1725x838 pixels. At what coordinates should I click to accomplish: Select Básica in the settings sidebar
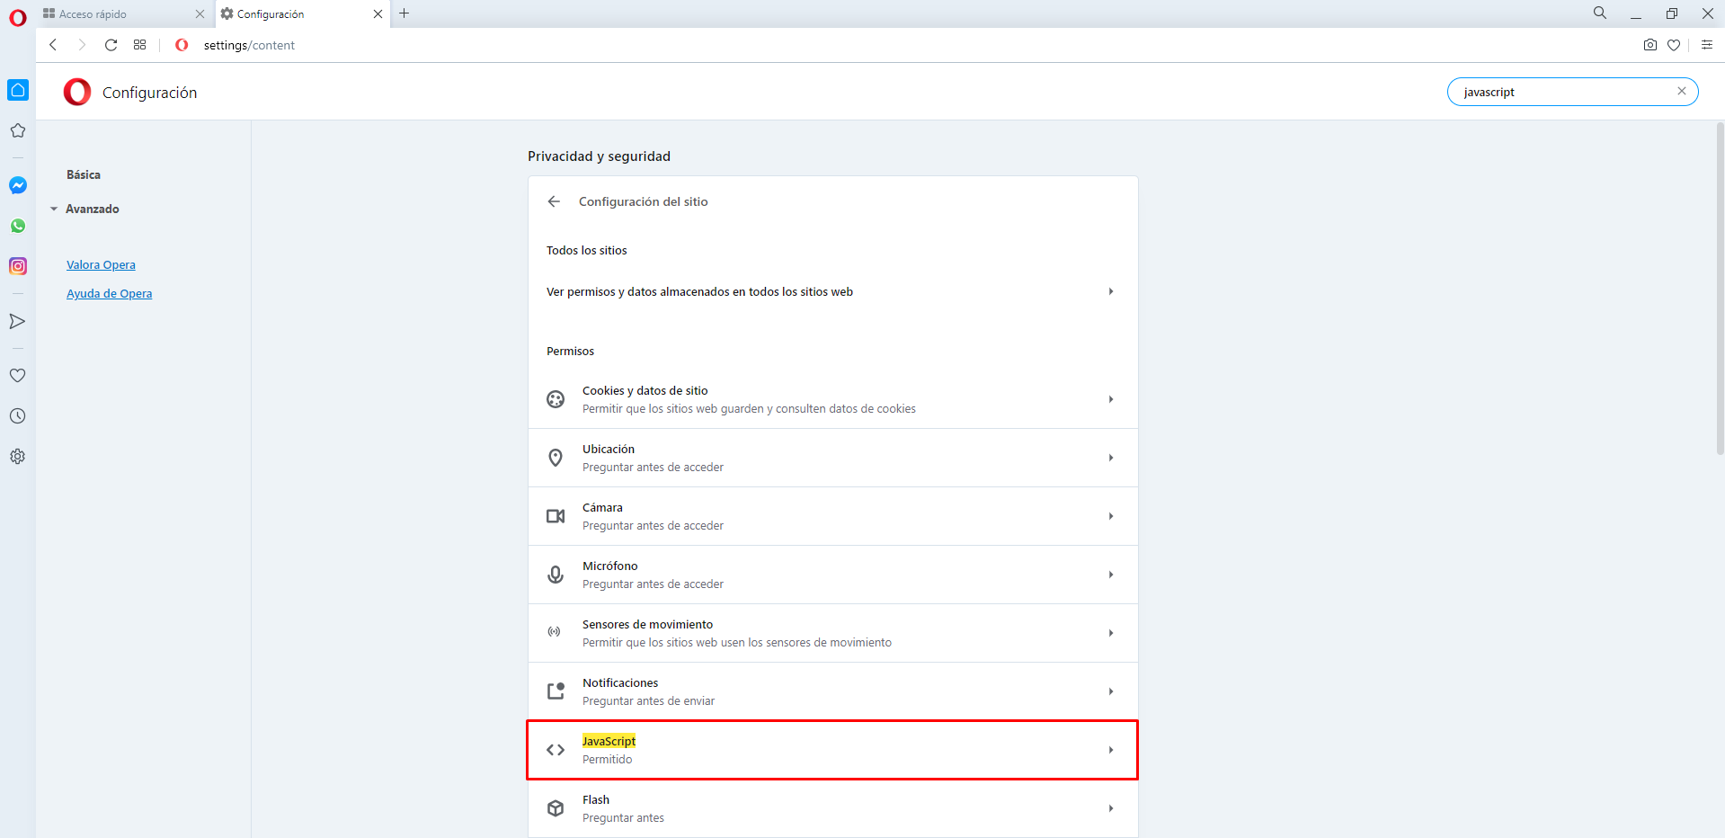[x=84, y=174]
